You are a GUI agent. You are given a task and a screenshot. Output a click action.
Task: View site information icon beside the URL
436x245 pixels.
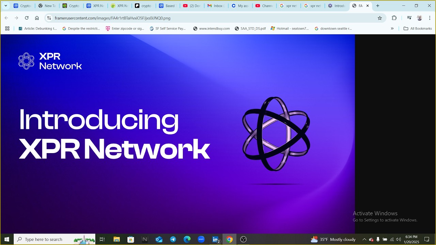49,18
